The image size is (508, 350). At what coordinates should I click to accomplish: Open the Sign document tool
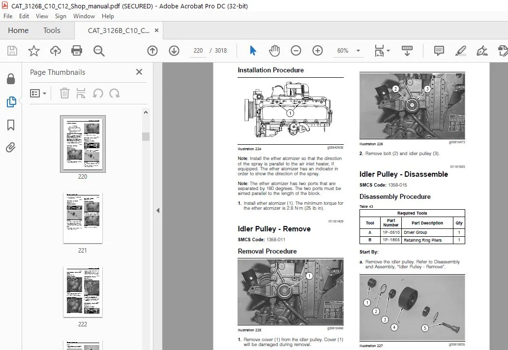482,51
